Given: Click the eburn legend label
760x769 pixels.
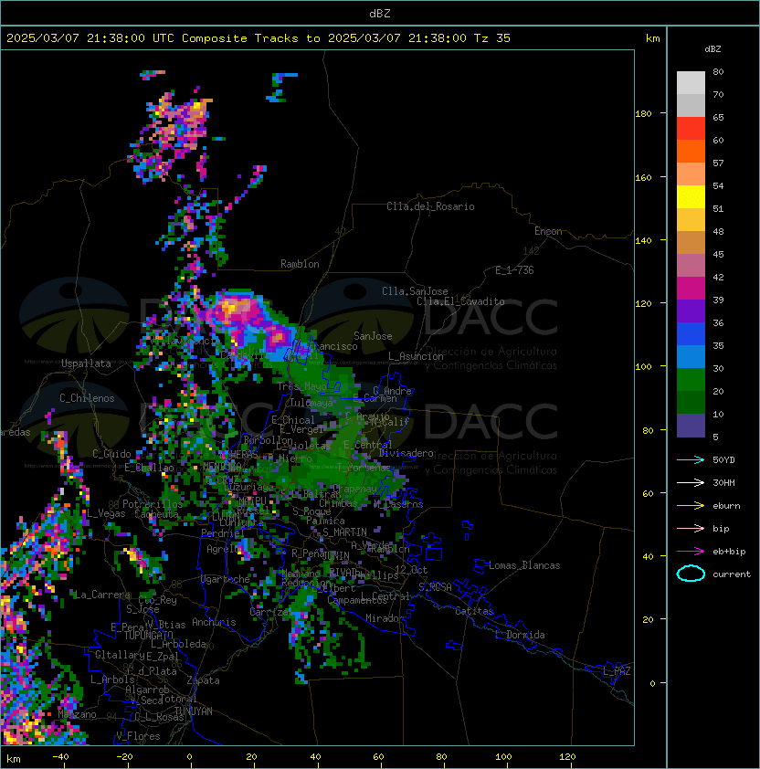Looking at the screenshot, I should [726, 506].
